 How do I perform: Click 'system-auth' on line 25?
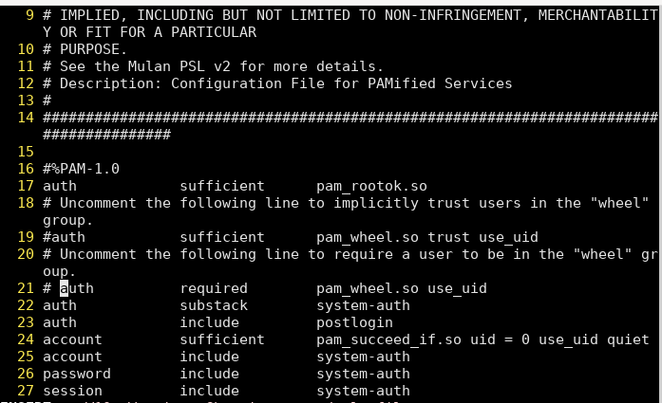click(363, 357)
